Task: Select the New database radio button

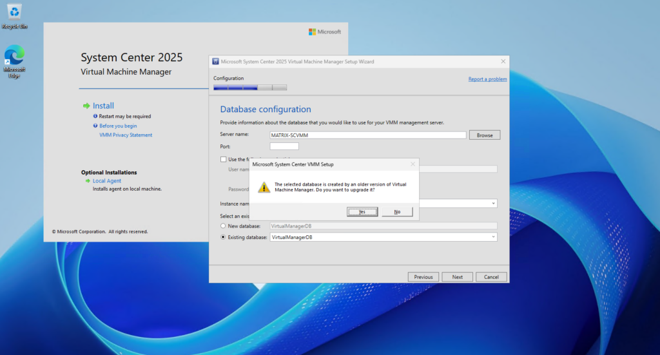Action: click(223, 226)
